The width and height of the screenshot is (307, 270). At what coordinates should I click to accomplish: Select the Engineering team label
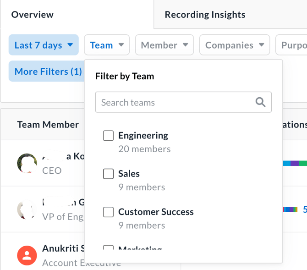point(143,136)
